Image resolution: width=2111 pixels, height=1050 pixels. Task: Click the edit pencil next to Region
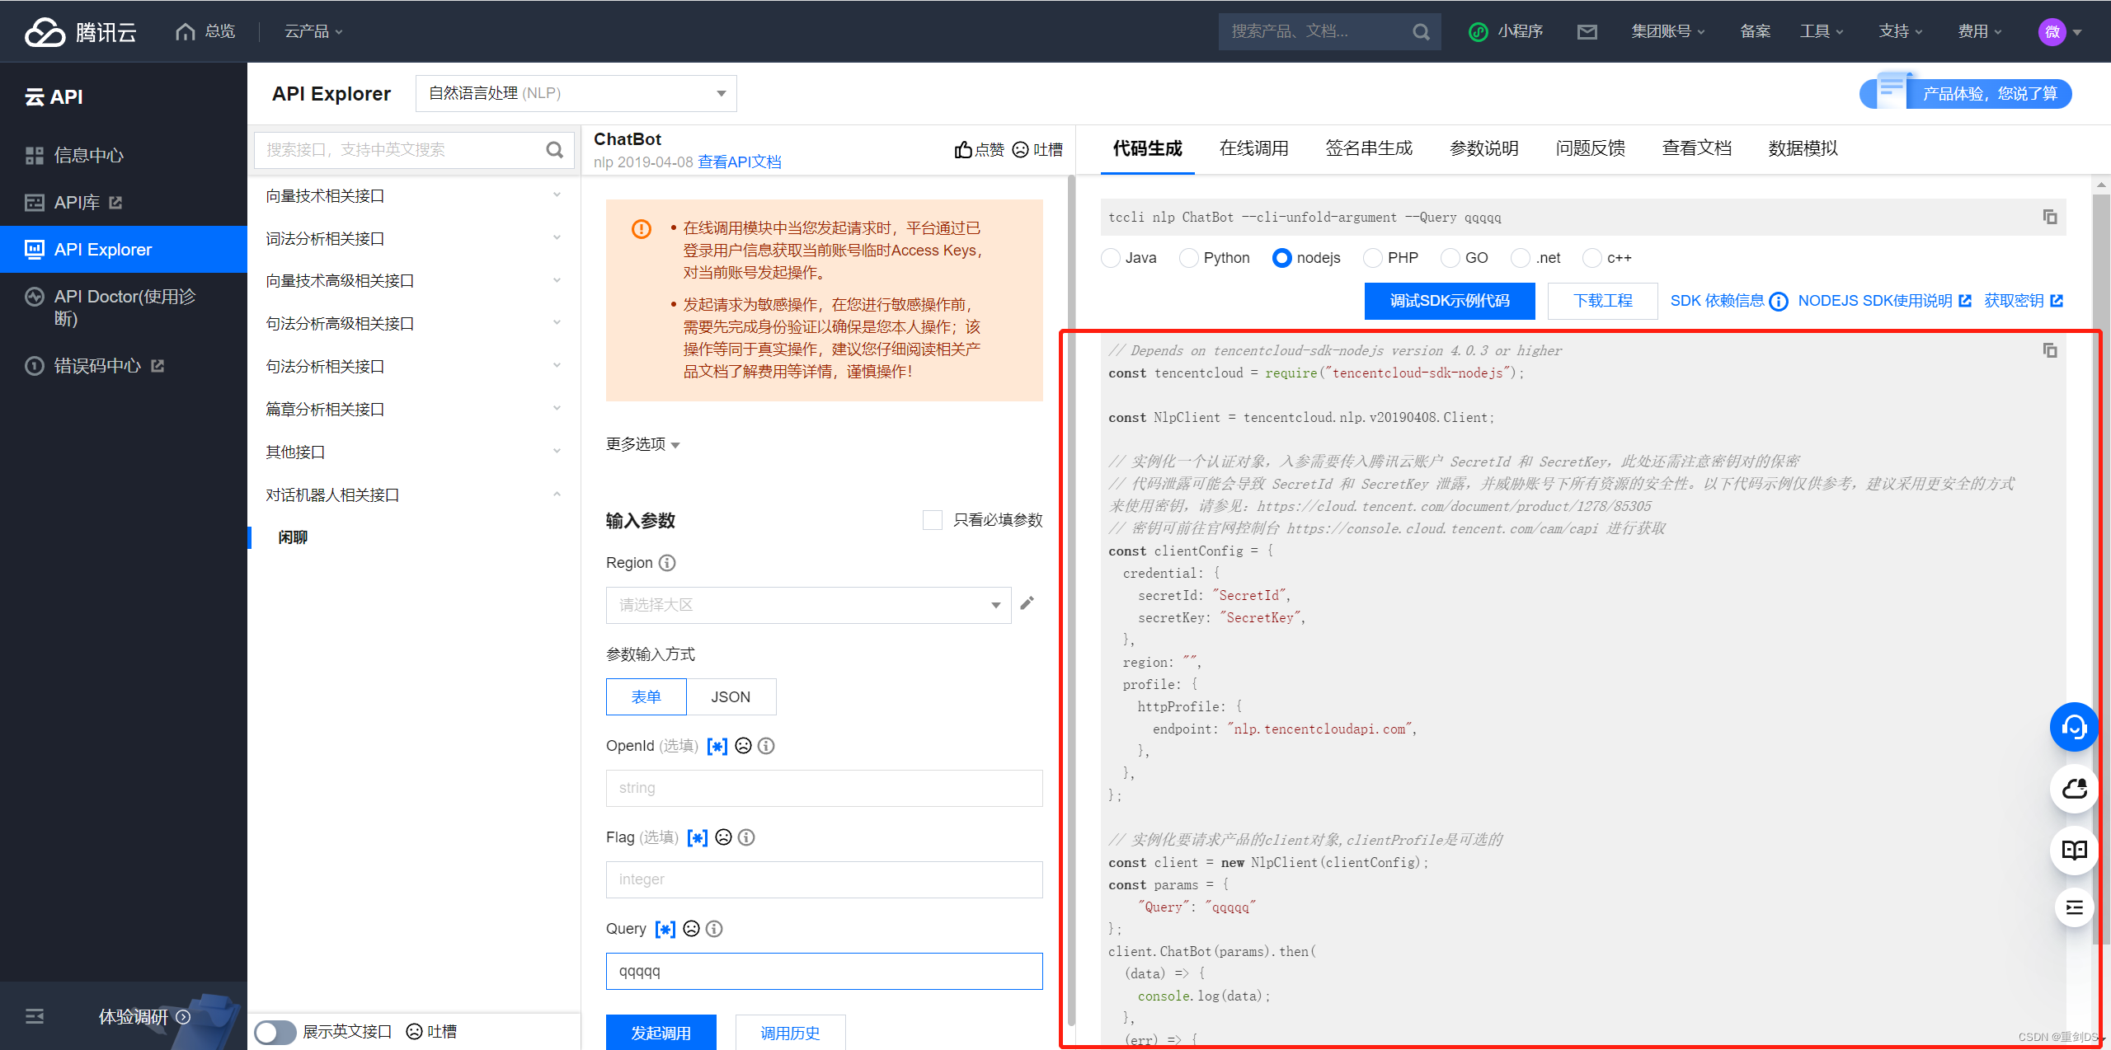pyautogui.click(x=1027, y=603)
